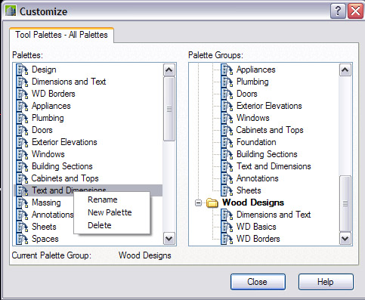Click the palette icon beside WD Borders in Palette Groups
The height and width of the screenshot is (300, 365).
(x=227, y=239)
